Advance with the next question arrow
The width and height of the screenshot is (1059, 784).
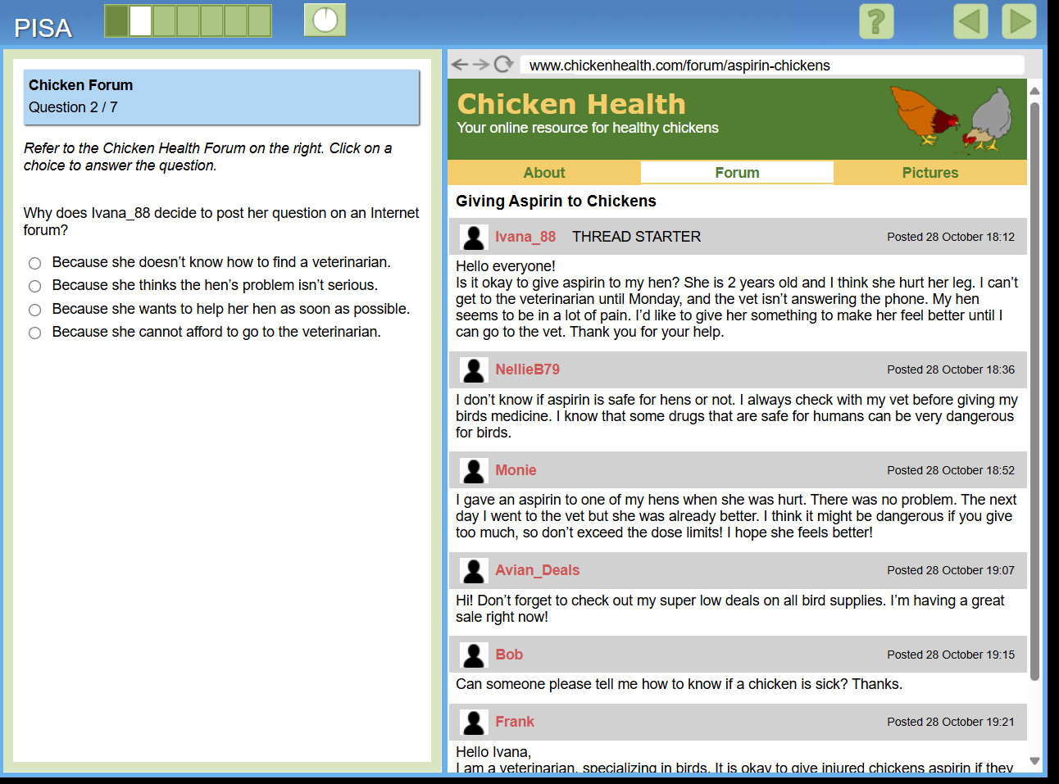click(x=1019, y=21)
